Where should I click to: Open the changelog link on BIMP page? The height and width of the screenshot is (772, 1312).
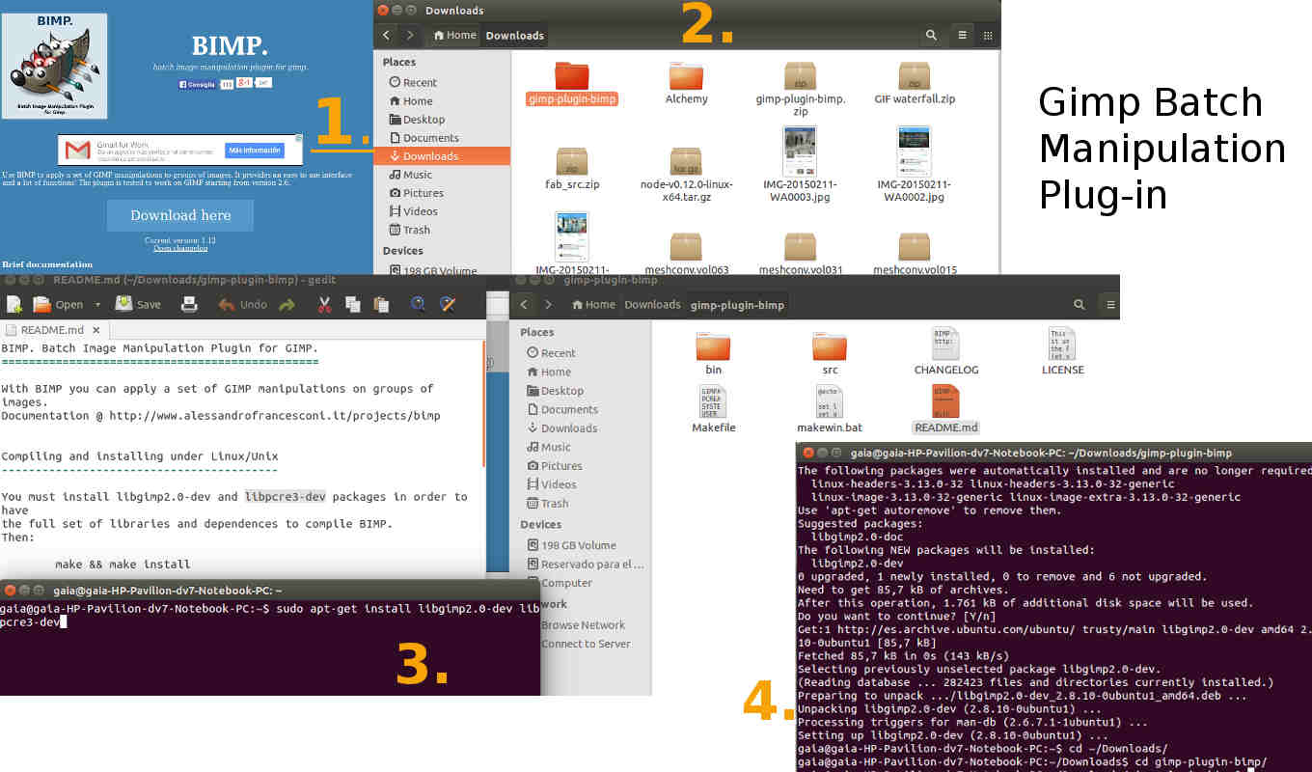180,248
